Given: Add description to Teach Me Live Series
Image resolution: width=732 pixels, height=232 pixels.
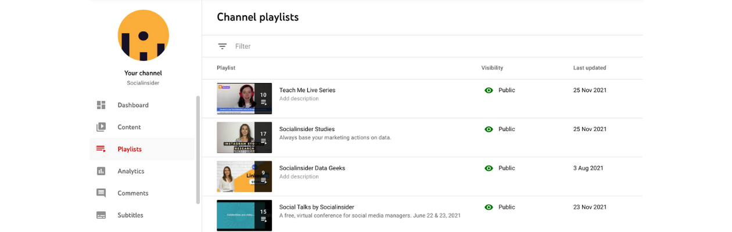Looking at the screenshot, I should click(x=299, y=99).
